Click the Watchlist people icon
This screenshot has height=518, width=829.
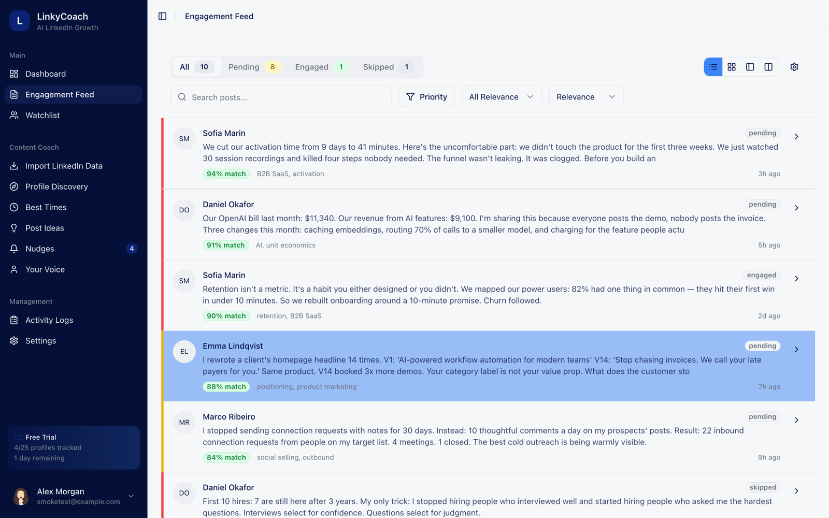coord(14,115)
